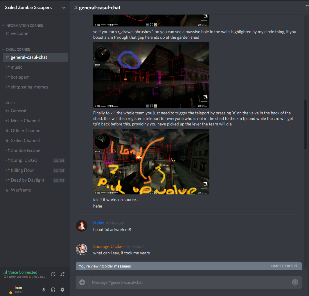The width and height of the screenshot is (309, 296).
Task: Click the hash icon beside welcome
Action: coord(7,33)
